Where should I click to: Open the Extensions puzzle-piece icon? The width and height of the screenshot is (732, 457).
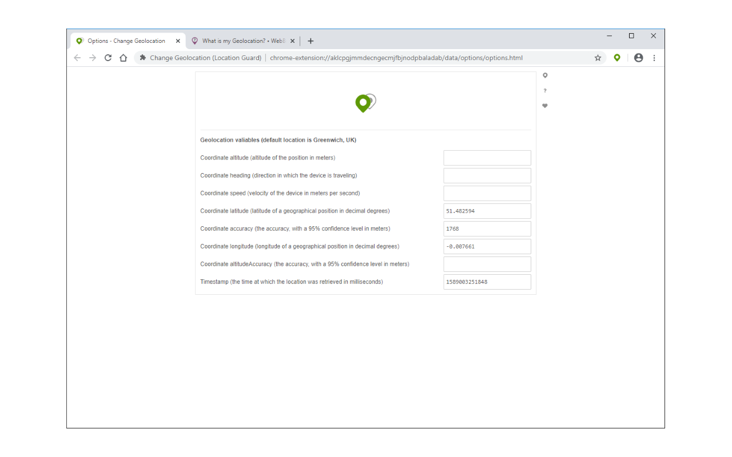[x=142, y=58]
